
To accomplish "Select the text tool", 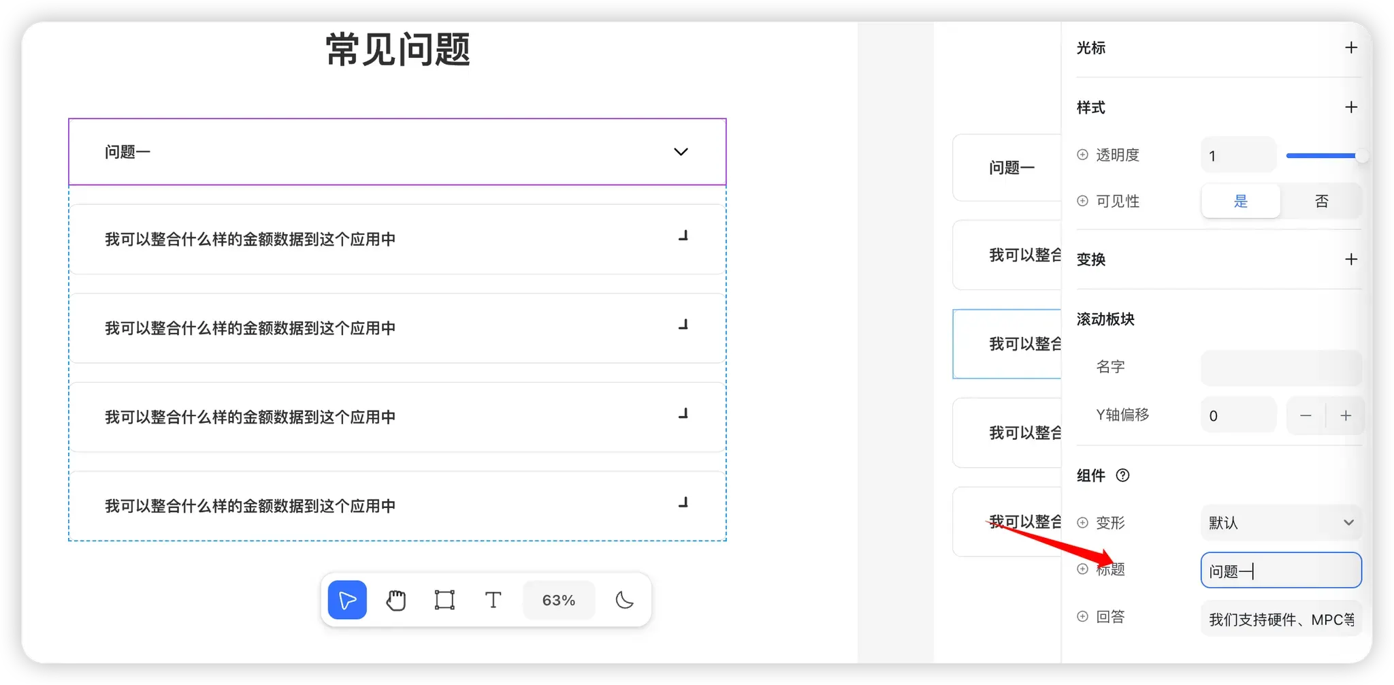I will point(493,600).
